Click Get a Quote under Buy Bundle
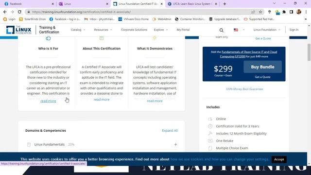 [x=262, y=77]
